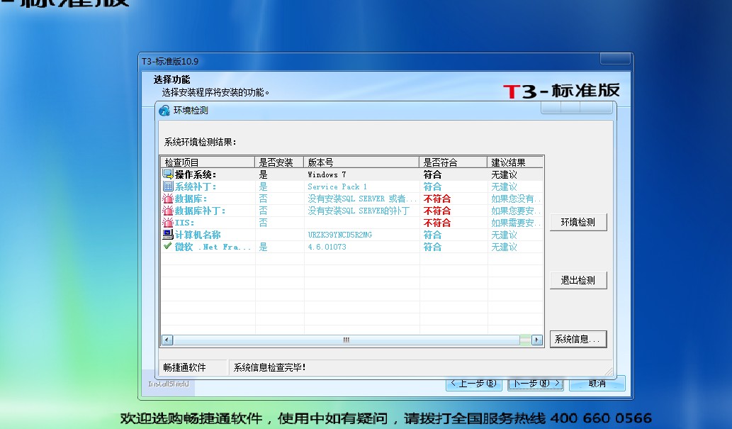This screenshot has width=732, height=429.
Task: Click the alarm icon beside 数据库补丁
Action: (x=168, y=211)
